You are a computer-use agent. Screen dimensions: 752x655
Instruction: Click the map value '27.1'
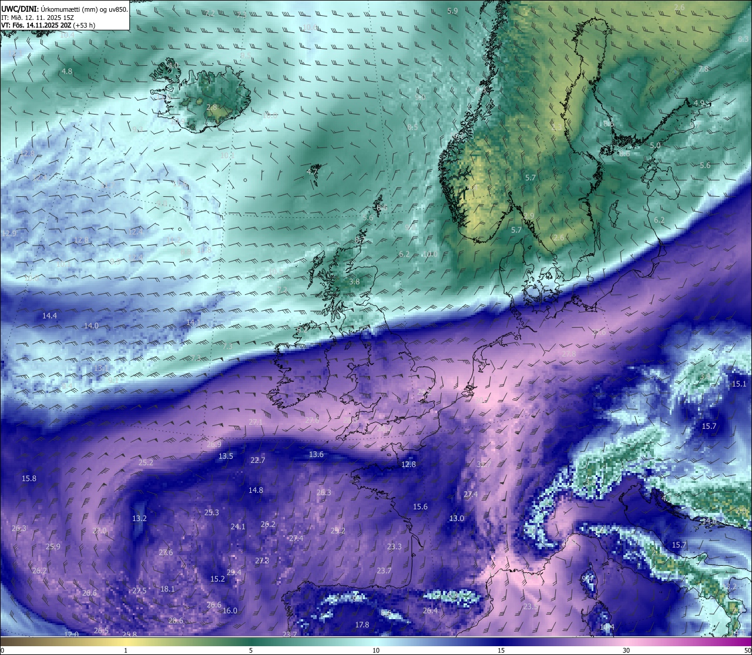point(256,422)
